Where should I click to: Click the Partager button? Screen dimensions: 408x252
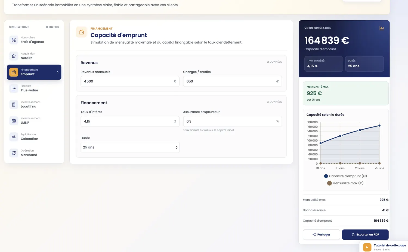pos(321,235)
